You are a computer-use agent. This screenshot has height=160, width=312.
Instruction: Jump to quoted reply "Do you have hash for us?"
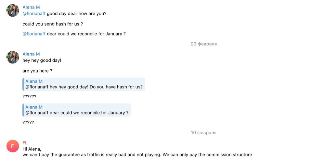pyautogui.click(x=84, y=84)
